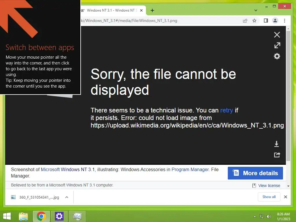The height and width of the screenshot is (222, 296).
Task: Share this page from the address bar
Action: (x=245, y=21)
